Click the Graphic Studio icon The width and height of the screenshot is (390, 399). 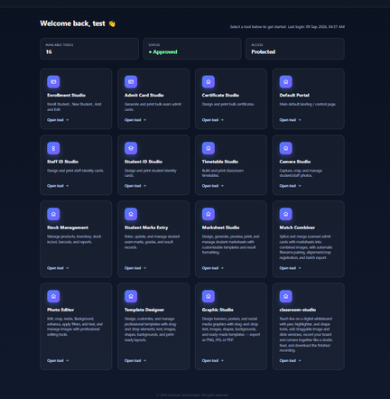tap(209, 296)
